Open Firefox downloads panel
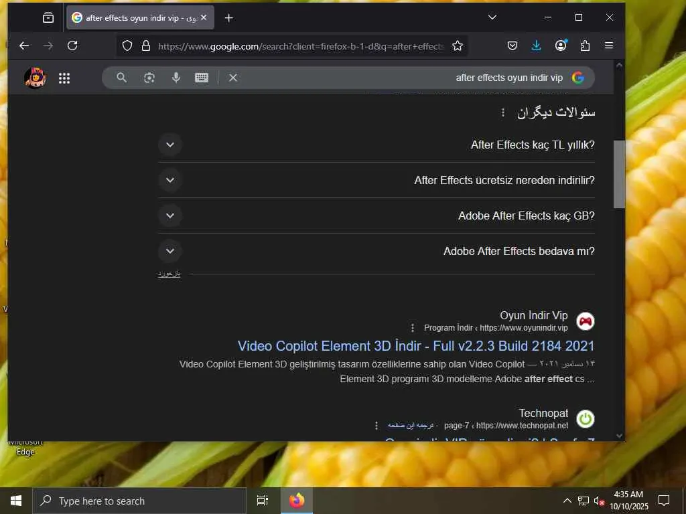Screen dimensions: 686x514 537,46
